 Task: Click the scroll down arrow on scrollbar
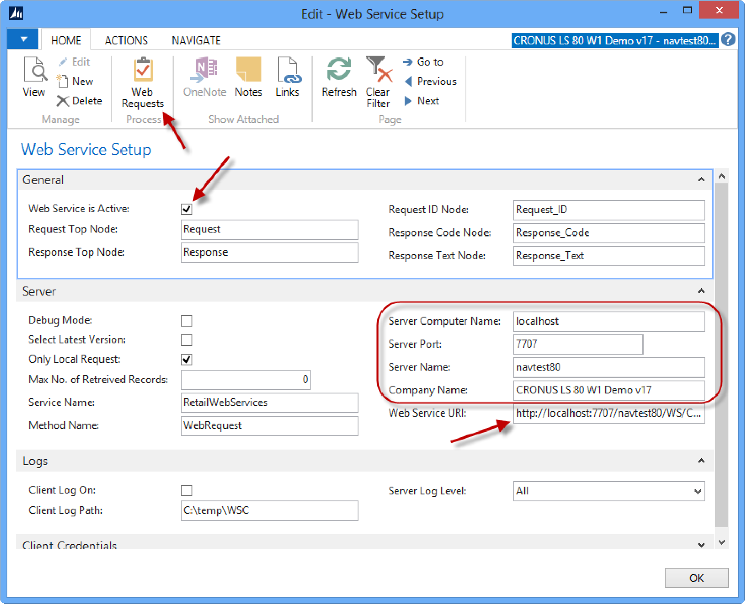722,542
